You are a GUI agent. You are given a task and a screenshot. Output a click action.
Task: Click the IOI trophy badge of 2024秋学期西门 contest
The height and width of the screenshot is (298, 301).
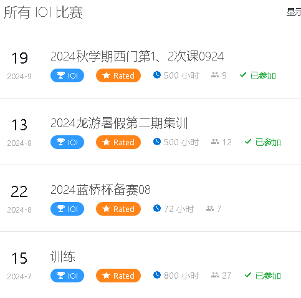(x=67, y=75)
